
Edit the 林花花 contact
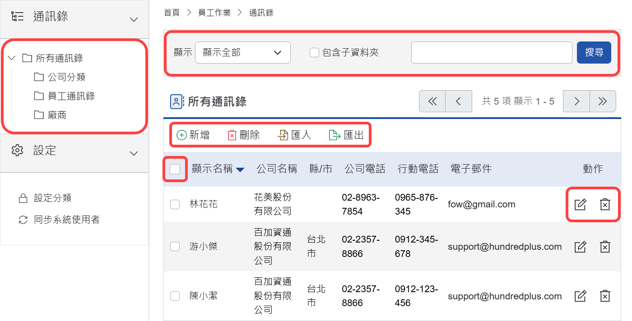pos(580,205)
